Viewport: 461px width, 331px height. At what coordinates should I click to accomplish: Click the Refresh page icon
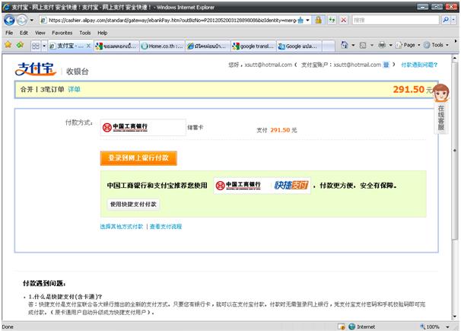pyautogui.click(x=332, y=21)
